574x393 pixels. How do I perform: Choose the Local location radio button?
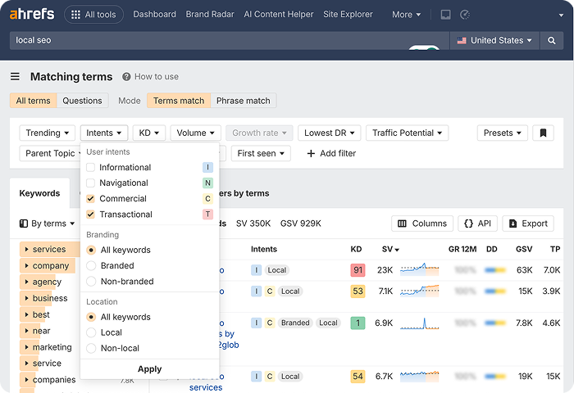click(91, 332)
